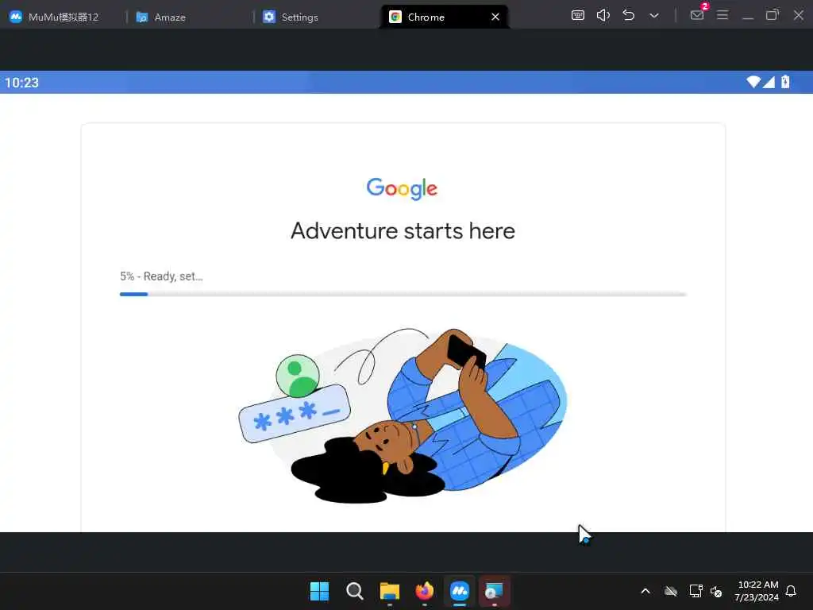The height and width of the screenshot is (610, 813).
Task: Click the rightmost taskbar app icon
Action: click(x=494, y=591)
